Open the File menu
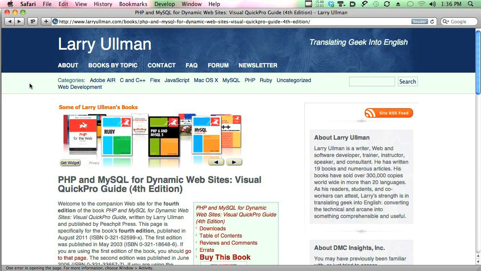Viewport: 481px width, 271px height. tap(47, 4)
